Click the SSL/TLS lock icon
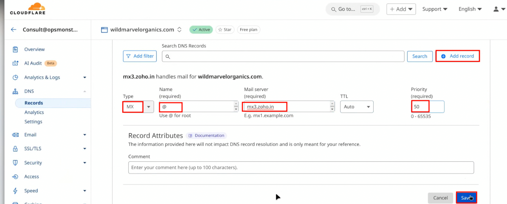The width and height of the screenshot is (507, 204). (x=15, y=149)
